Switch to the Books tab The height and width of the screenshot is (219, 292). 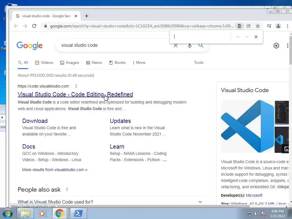[x=117, y=62]
